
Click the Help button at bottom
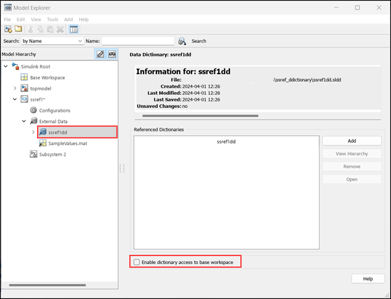click(x=368, y=279)
